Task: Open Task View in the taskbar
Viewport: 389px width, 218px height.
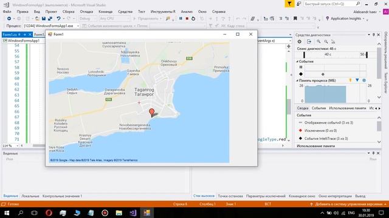Action: tap(34, 213)
